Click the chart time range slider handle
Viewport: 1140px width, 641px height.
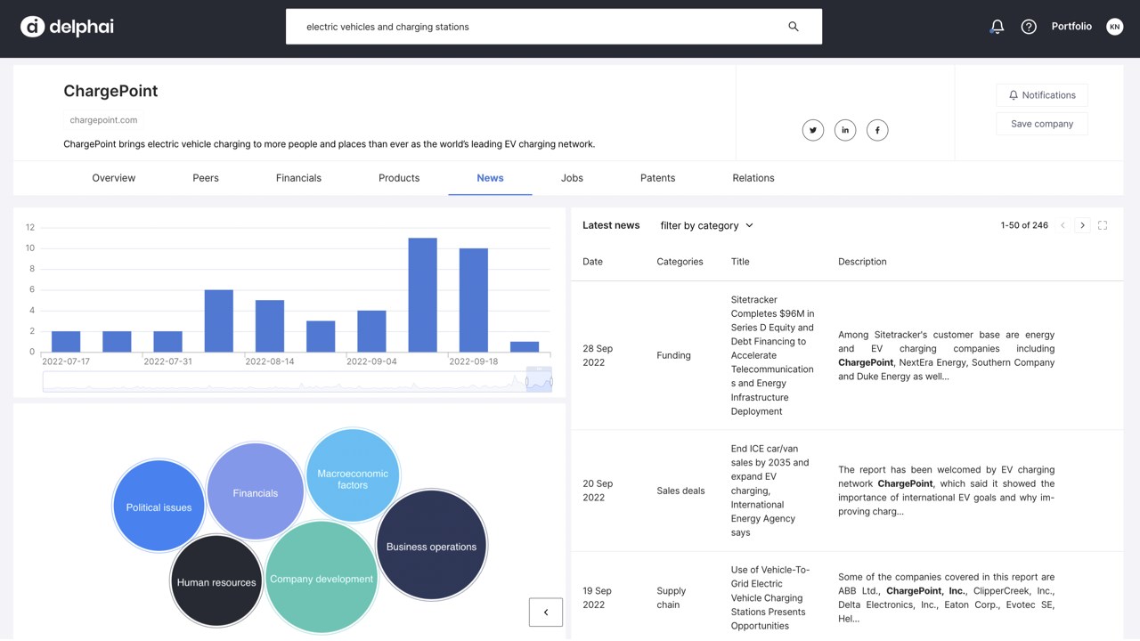click(x=539, y=380)
